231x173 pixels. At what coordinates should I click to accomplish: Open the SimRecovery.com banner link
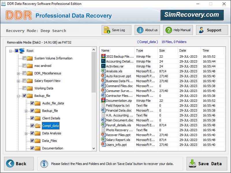(x=192, y=15)
